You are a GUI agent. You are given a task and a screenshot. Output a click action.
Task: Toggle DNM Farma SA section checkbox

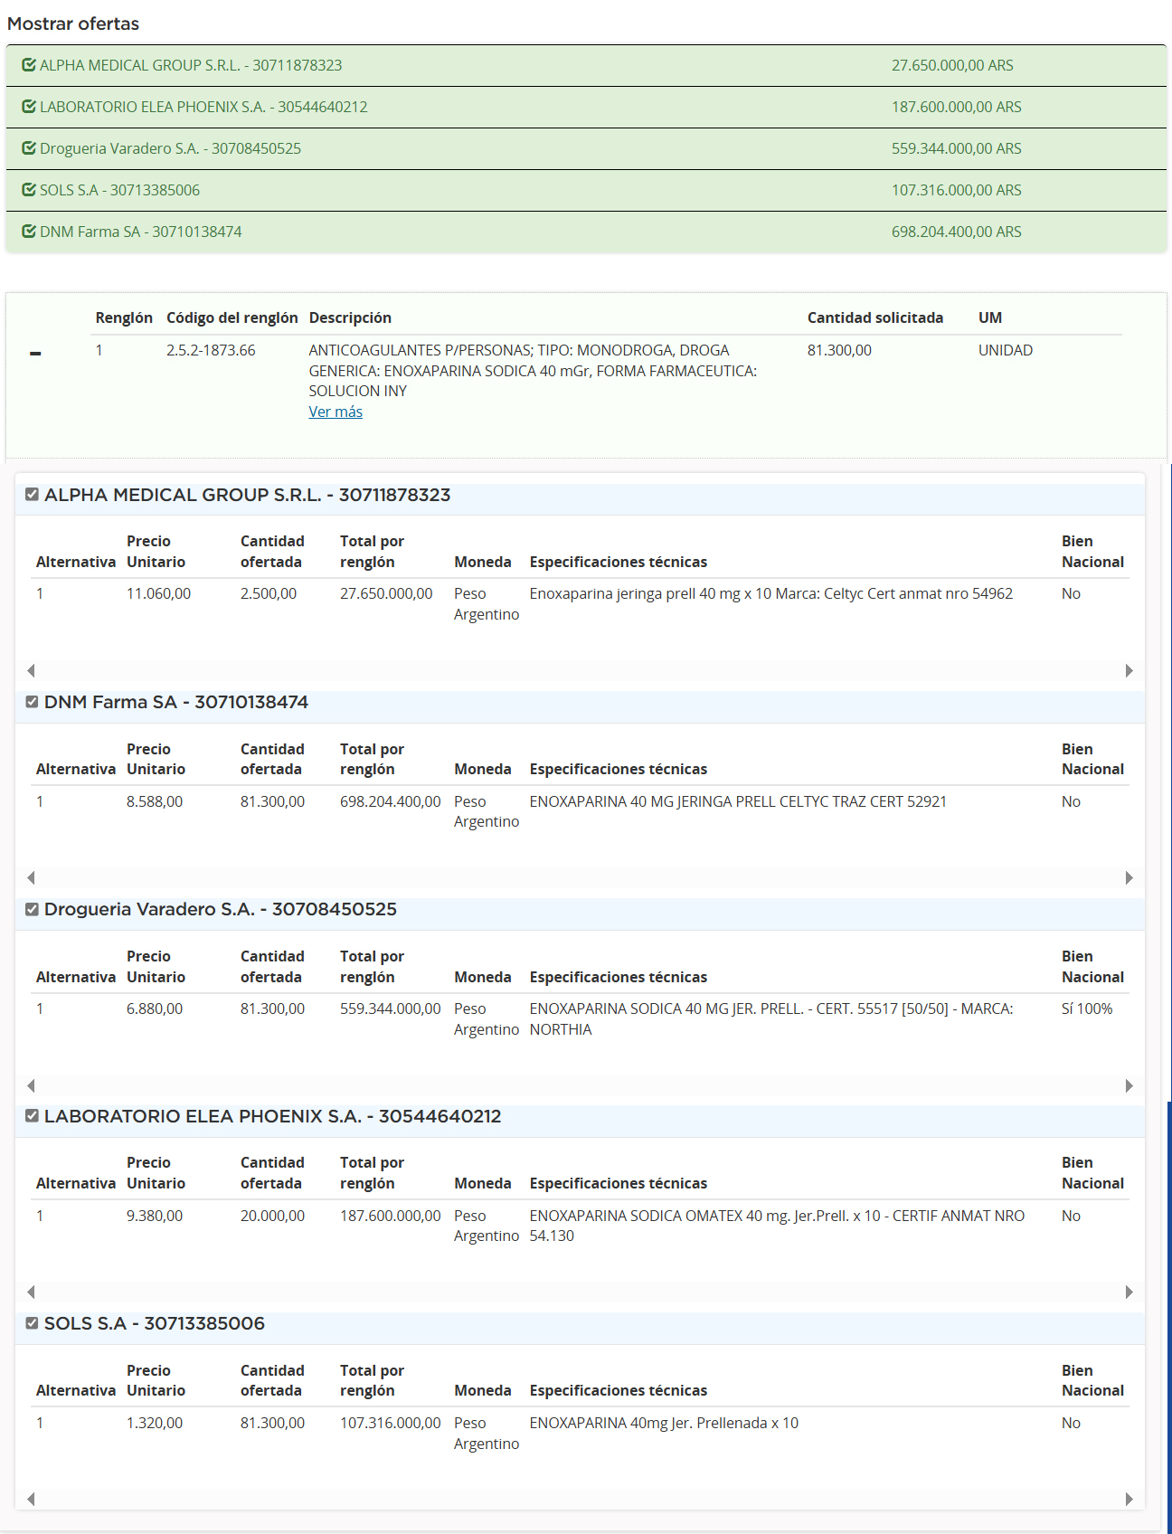tap(33, 702)
